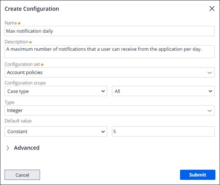
Task: Focus the Description text area
Action: 109,52
